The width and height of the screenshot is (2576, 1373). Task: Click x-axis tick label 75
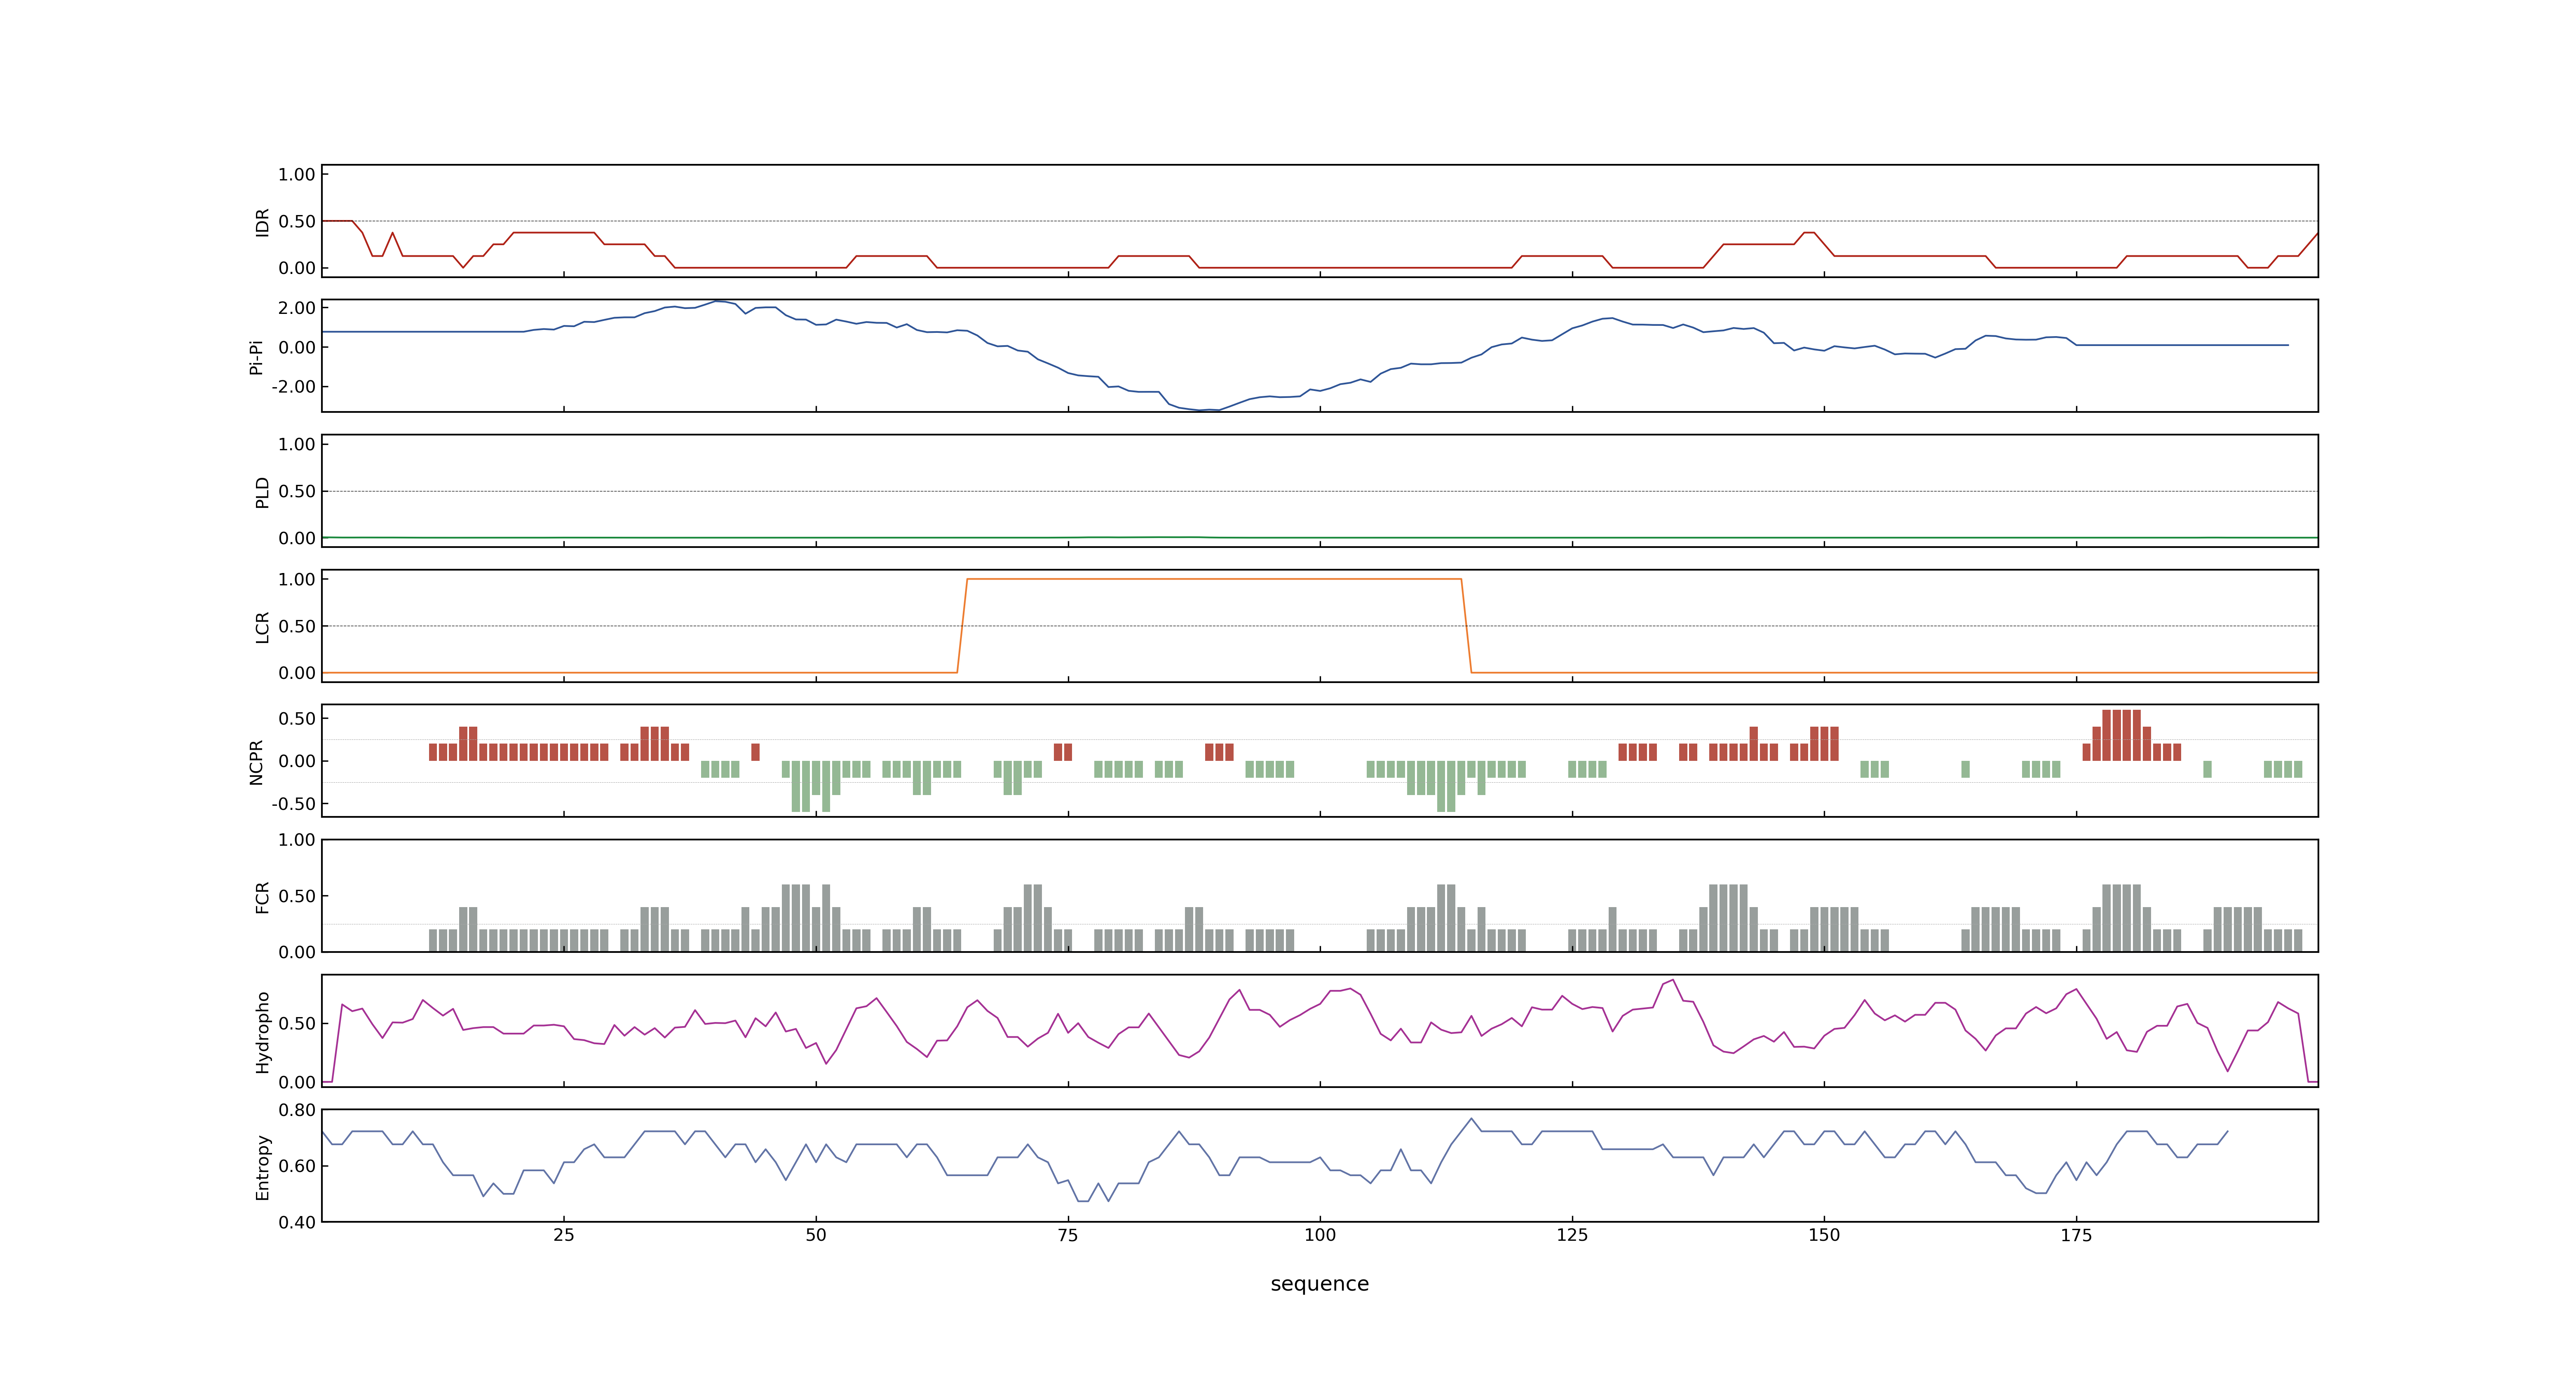coord(1068,1236)
